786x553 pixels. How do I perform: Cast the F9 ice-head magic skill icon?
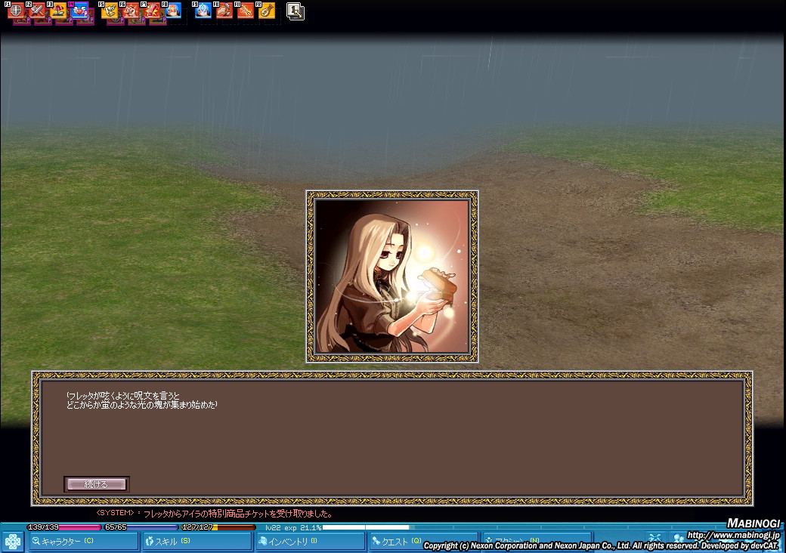[203, 10]
